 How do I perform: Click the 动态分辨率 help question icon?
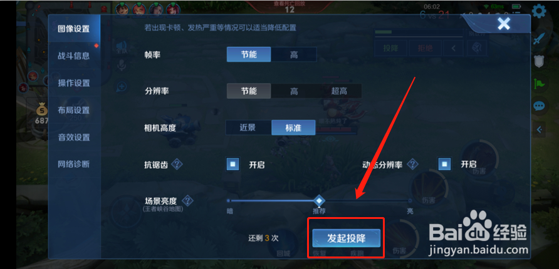(413, 165)
